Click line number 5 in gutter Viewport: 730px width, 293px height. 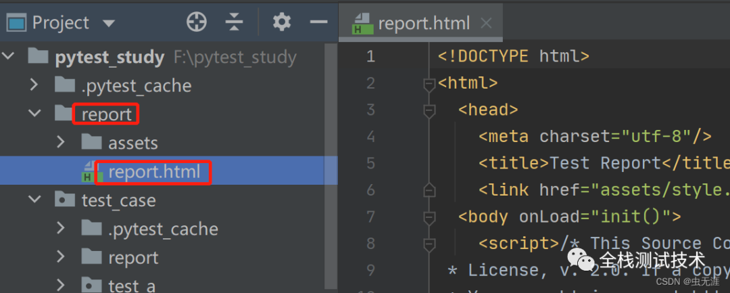(370, 164)
